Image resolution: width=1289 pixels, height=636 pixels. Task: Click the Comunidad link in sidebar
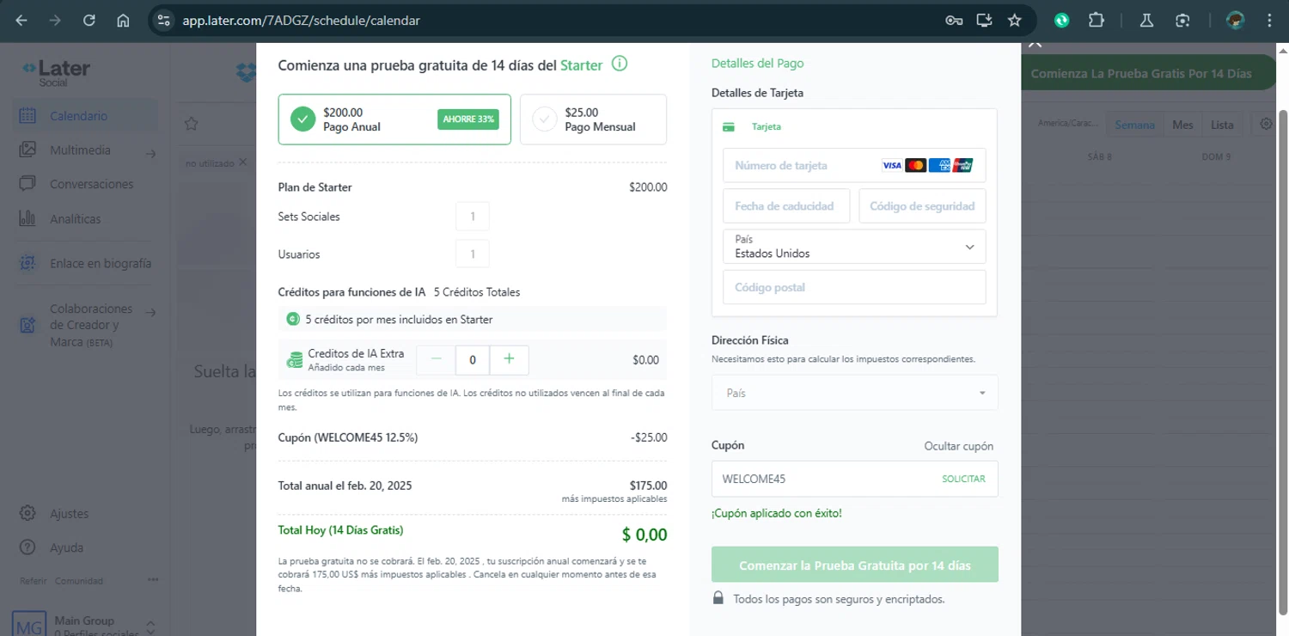pos(79,581)
